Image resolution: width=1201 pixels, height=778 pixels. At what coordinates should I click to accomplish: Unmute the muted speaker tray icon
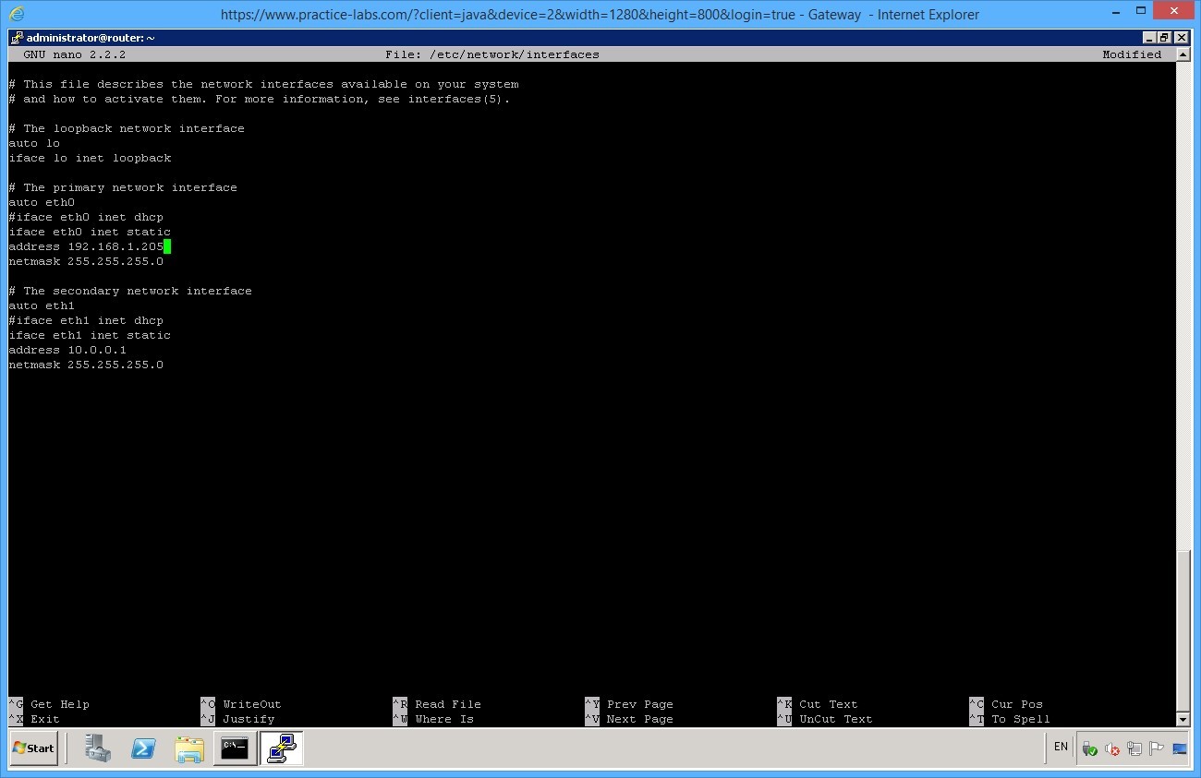(1112, 748)
